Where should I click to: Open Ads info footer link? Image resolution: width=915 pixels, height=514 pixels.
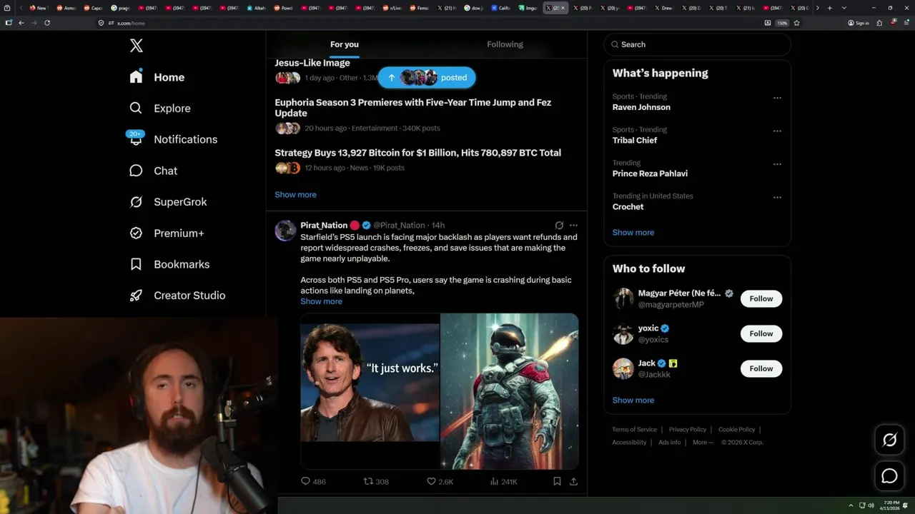click(670, 442)
